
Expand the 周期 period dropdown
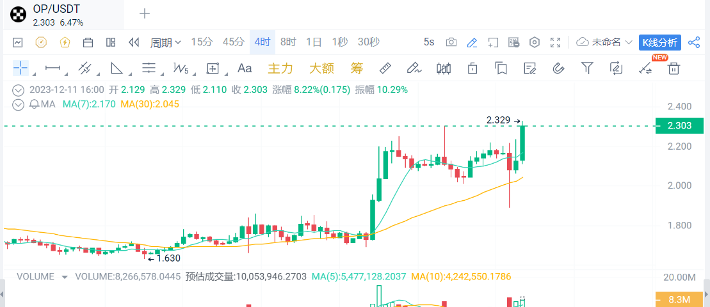click(165, 42)
